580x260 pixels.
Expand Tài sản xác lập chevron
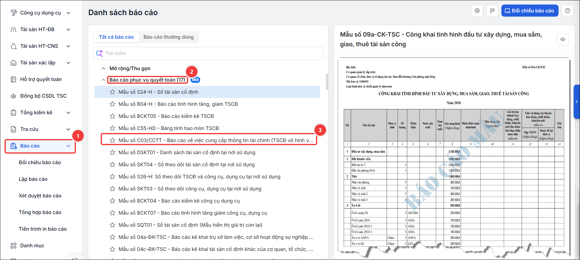pos(68,63)
